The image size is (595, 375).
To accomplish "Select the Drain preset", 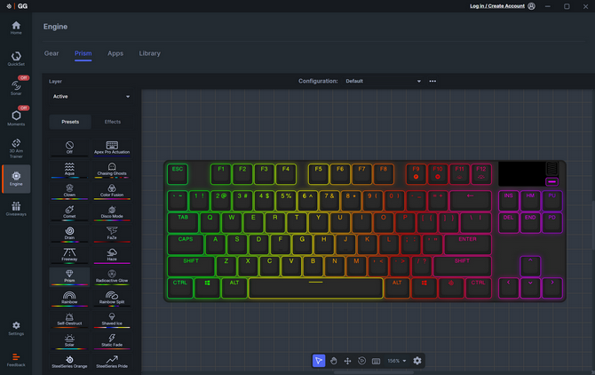I will click(69, 234).
